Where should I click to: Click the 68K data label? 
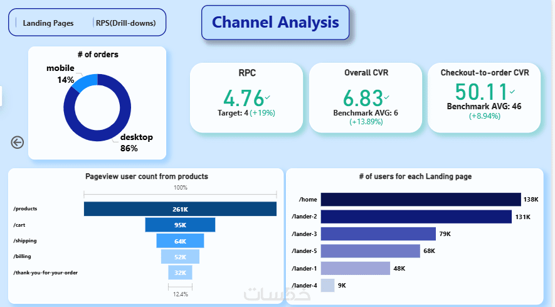click(x=430, y=251)
